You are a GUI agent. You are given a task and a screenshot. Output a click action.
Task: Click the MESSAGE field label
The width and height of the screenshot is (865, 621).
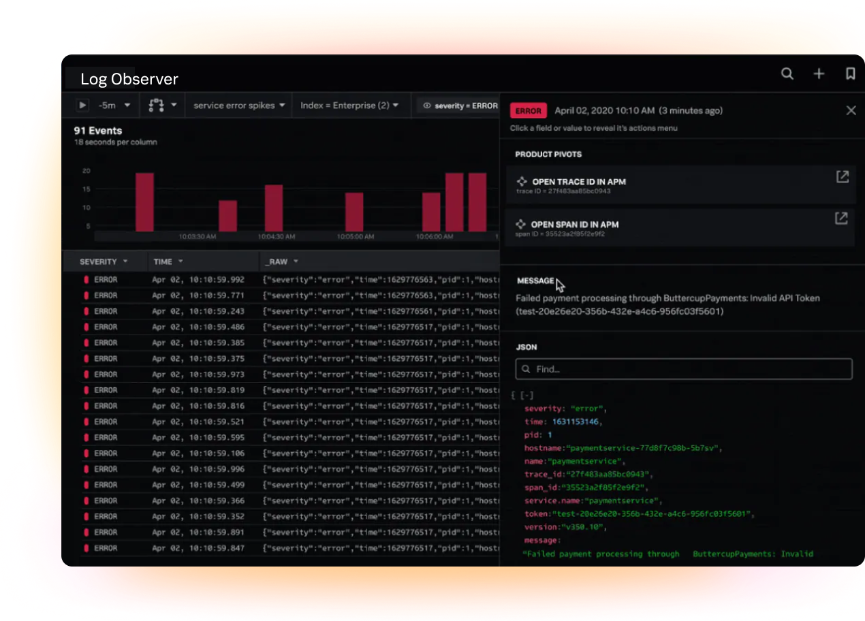535,281
